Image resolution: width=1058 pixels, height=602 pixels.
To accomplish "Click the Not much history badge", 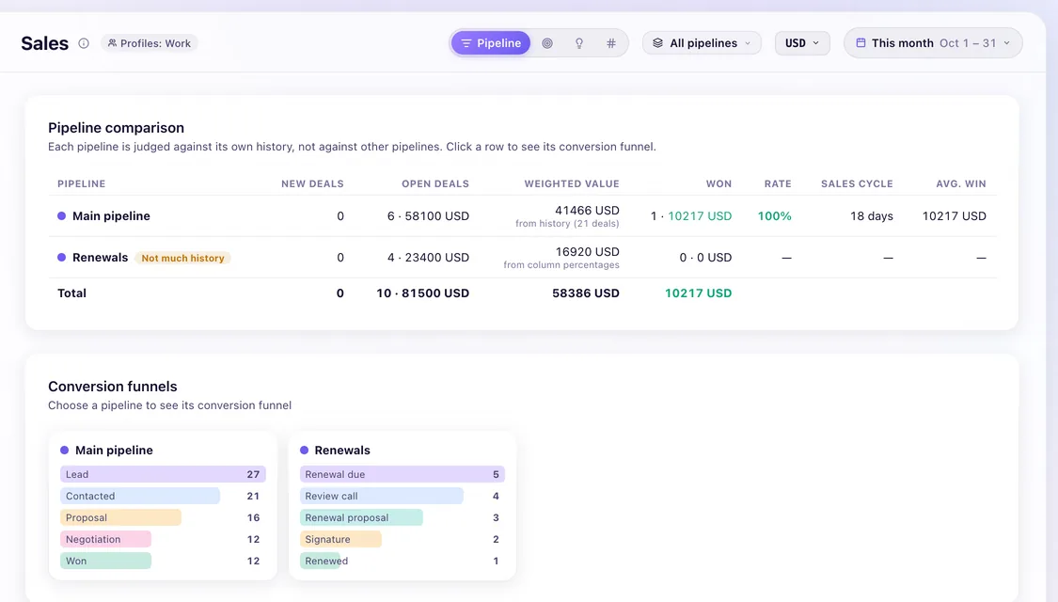I will click(x=182, y=258).
